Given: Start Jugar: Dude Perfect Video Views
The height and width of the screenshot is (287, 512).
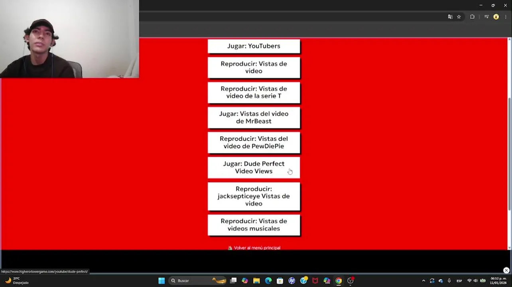Looking at the screenshot, I should (x=254, y=167).
